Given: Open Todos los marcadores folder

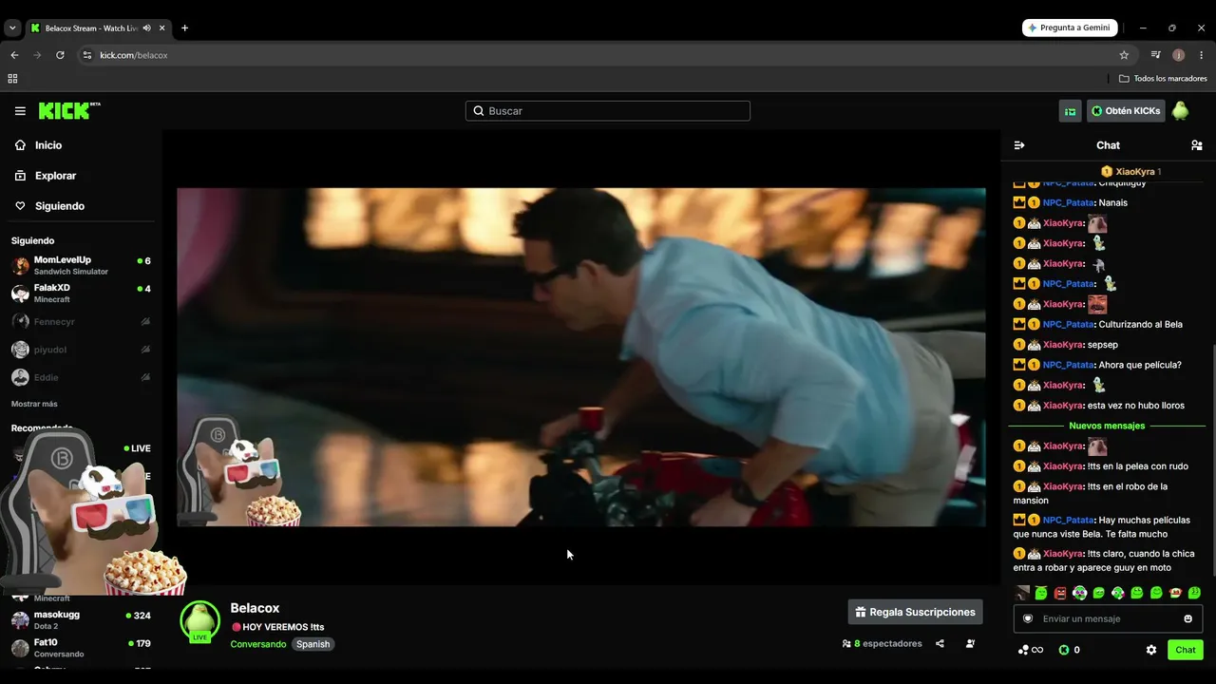Looking at the screenshot, I should [1163, 79].
